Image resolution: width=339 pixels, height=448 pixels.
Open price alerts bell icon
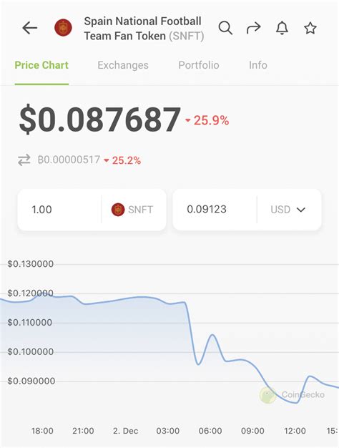click(x=282, y=28)
